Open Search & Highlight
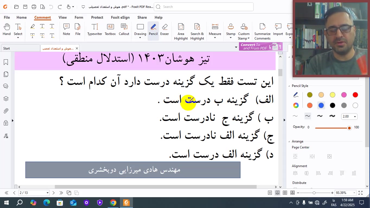 tap(197, 32)
